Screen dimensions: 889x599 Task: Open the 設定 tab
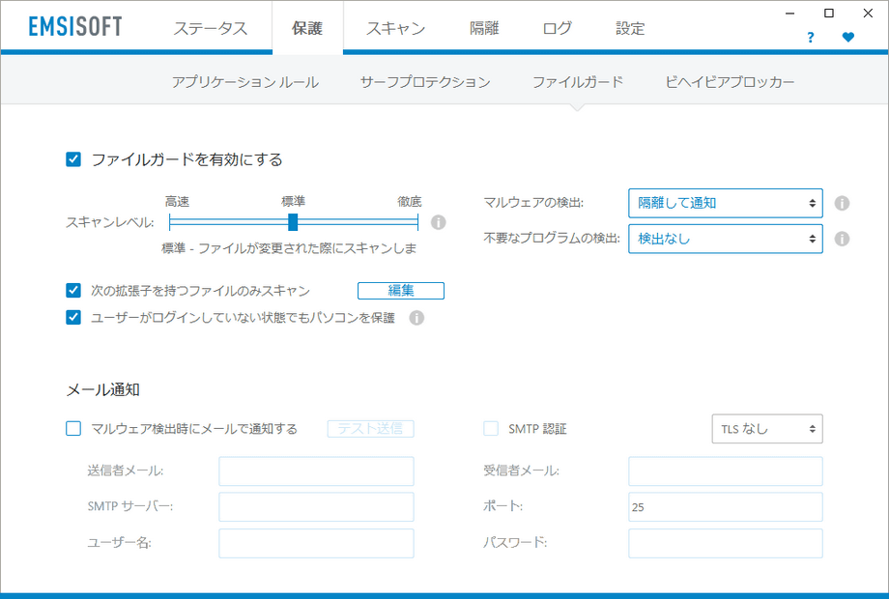coord(630,28)
